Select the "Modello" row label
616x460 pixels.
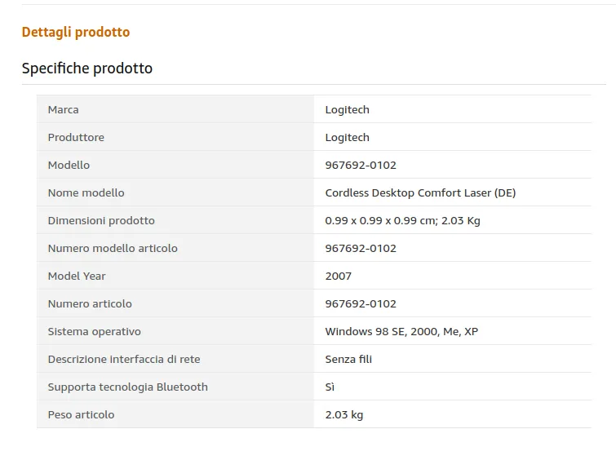pyautogui.click(x=69, y=166)
